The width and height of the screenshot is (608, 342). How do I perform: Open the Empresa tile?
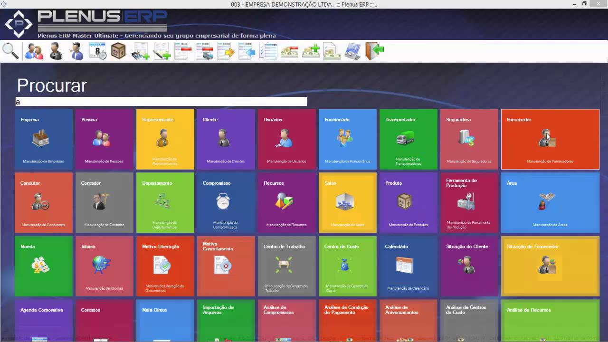44,139
